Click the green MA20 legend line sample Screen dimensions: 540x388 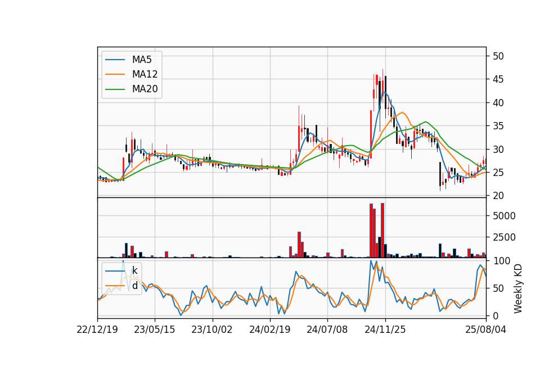tap(115, 89)
